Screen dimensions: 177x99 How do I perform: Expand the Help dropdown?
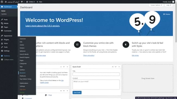[169, 5]
